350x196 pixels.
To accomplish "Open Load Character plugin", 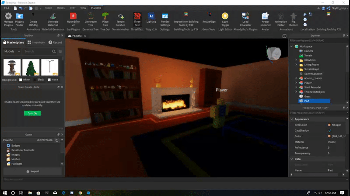I will pyautogui.click(x=245, y=20).
